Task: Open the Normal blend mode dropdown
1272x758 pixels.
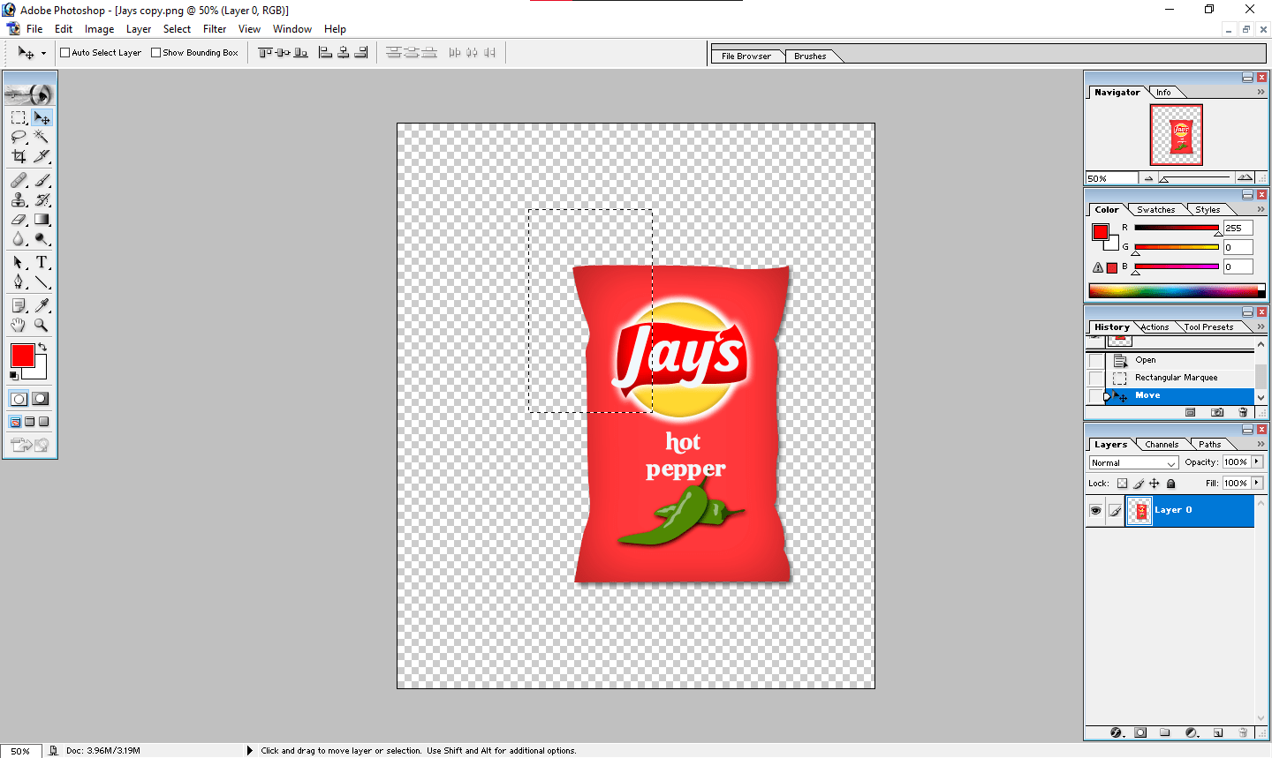Action: pyautogui.click(x=1134, y=462)
